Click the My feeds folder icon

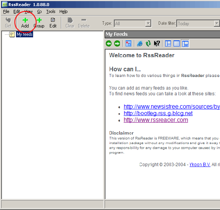click(12, 34)
